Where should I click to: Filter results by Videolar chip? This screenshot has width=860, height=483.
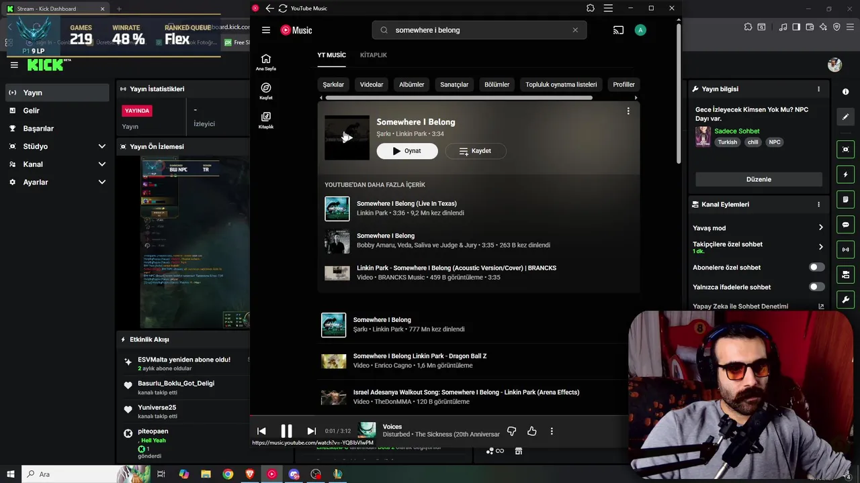click(372, 85)
